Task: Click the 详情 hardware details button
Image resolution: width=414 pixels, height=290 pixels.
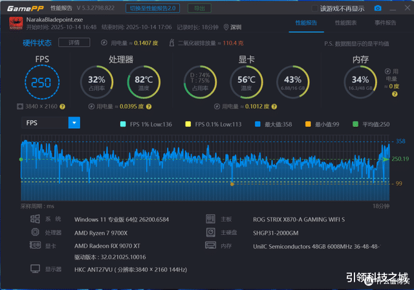Action: point(74,43)
